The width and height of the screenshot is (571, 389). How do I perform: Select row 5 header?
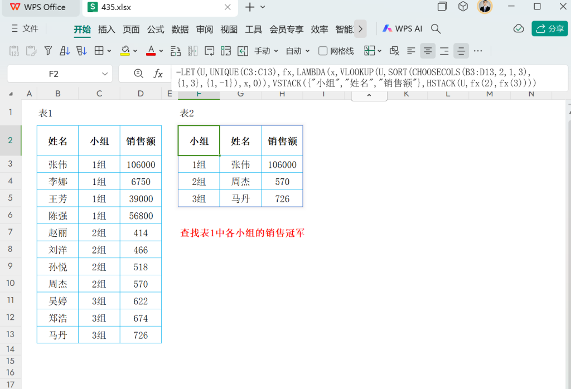tap(10, 198)
